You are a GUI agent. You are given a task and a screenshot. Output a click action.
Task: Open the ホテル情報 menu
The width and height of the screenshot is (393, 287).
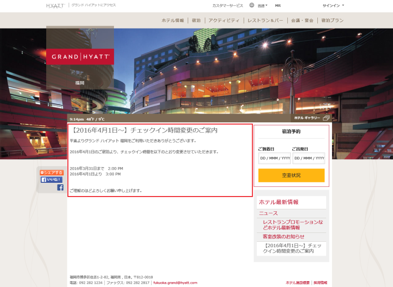173,20
